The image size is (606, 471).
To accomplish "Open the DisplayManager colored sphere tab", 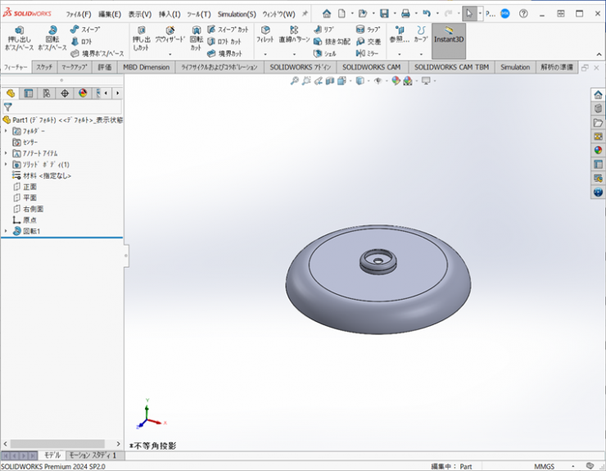I will coord(83,93).
